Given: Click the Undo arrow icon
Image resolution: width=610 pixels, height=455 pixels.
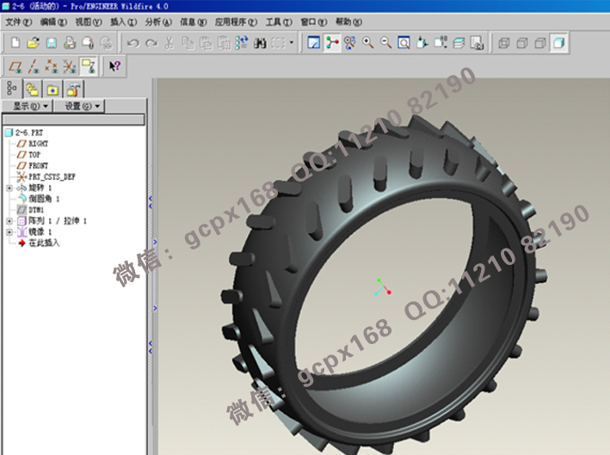Looking at the screenshot, I should coord(132,42).
